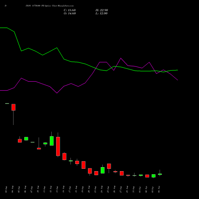The height and width of the screenshot is (199, 199).
Task: Select the 03 Aug date label
Action: [x=6, y=189]
